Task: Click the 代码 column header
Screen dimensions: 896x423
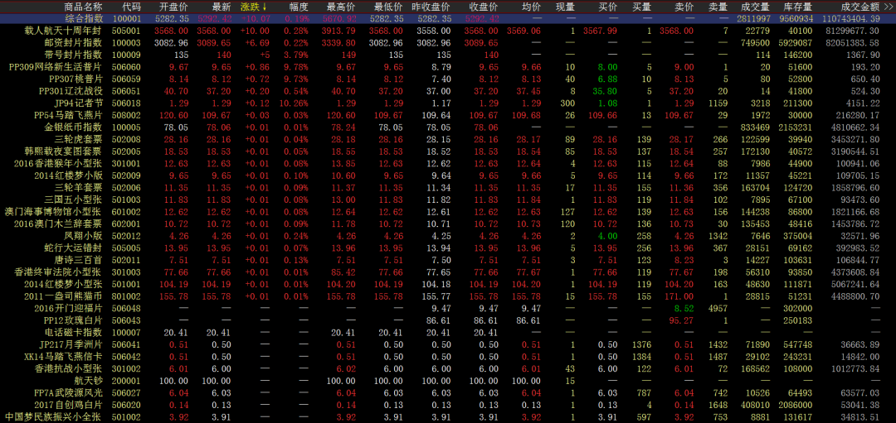Action: tap(131, 7)
